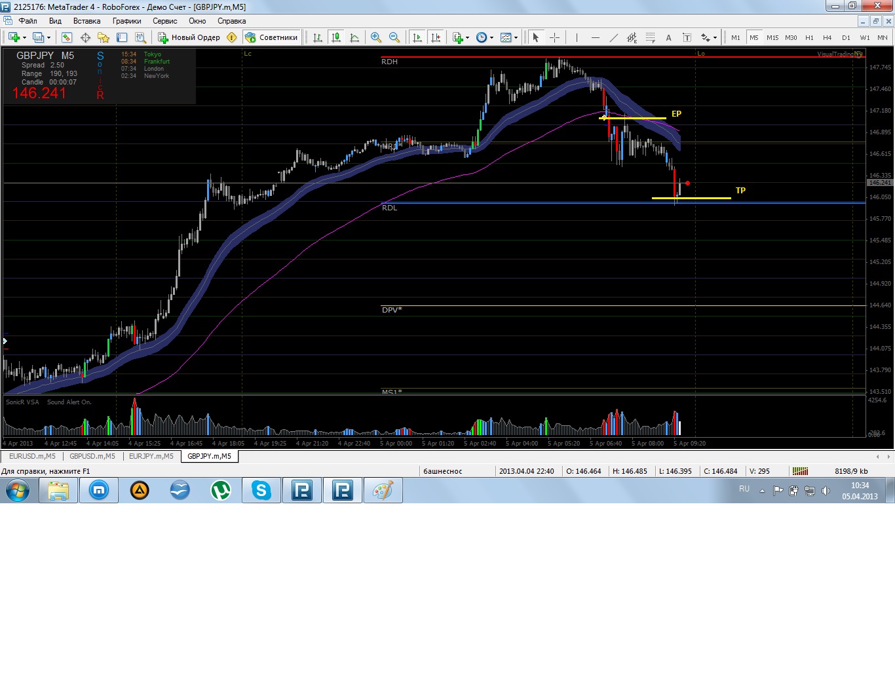Show the Market Watch window
895x690 pixels.
coord(67,37)
